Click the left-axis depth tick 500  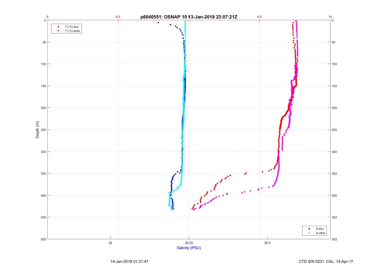click(x=43, y=239)
